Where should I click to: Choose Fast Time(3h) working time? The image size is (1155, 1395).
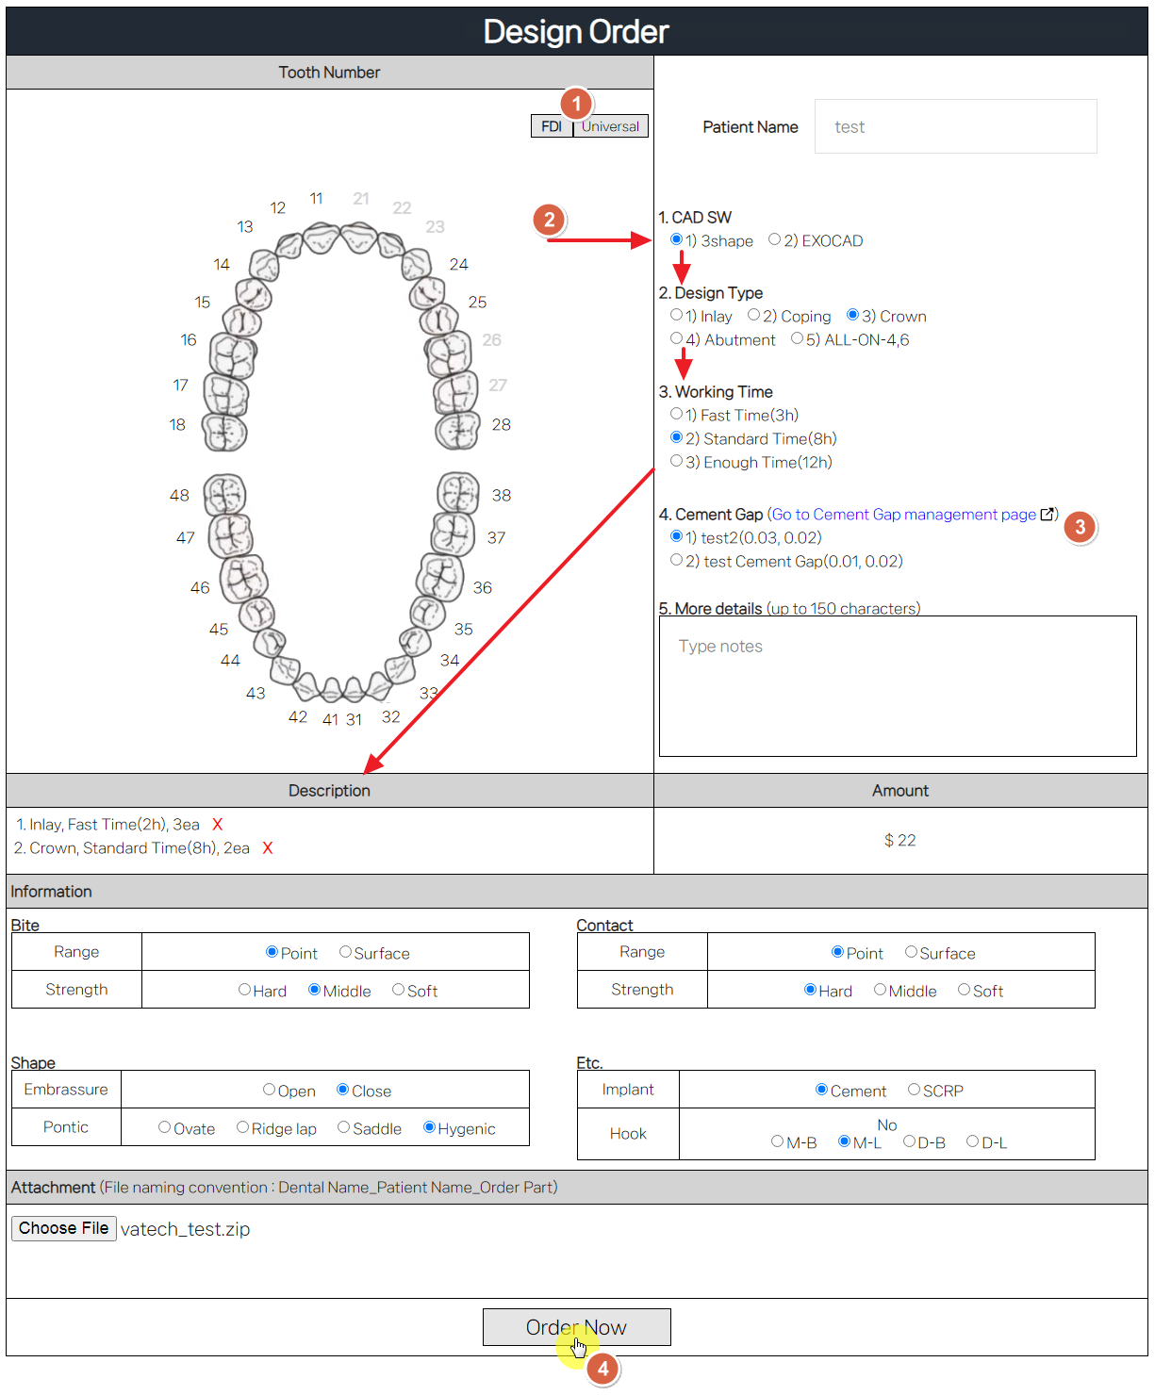click(x=677, y=415)
